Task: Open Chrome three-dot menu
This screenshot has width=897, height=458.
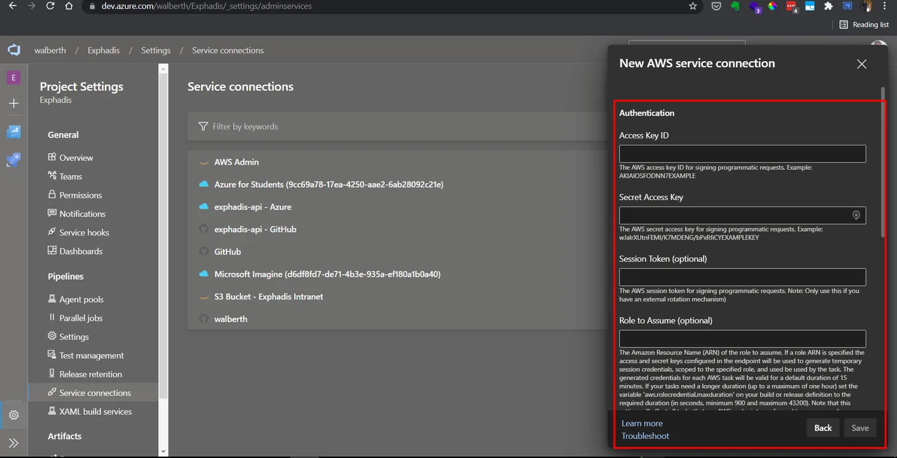Action: [885, 6]
